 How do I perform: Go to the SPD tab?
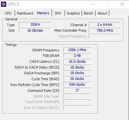coord(58,13)
